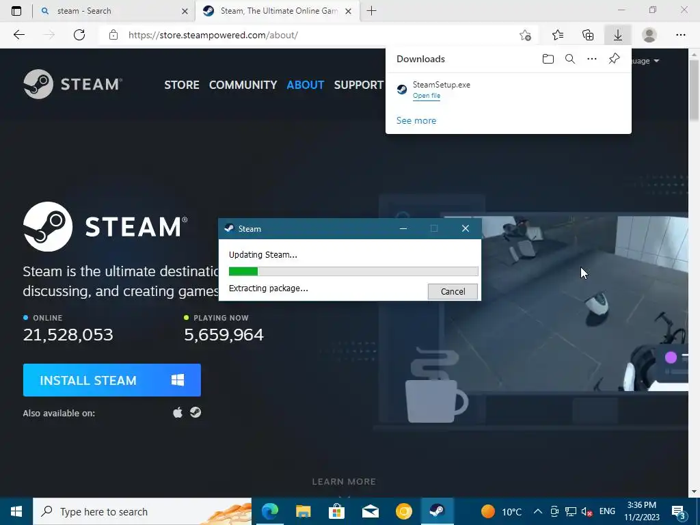This screenshot has height=525, width=700.
Task: Click the ONLINE count 21,528,053
Action: click(x=68, y=335)
